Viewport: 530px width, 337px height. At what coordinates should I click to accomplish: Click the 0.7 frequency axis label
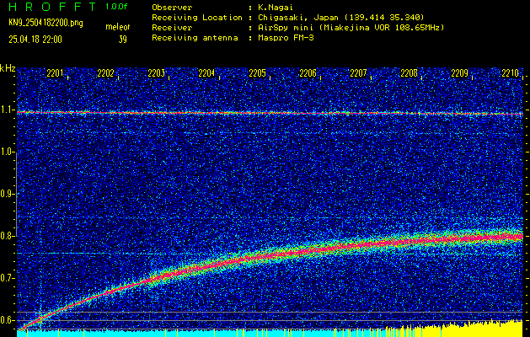tap(7, 279)
